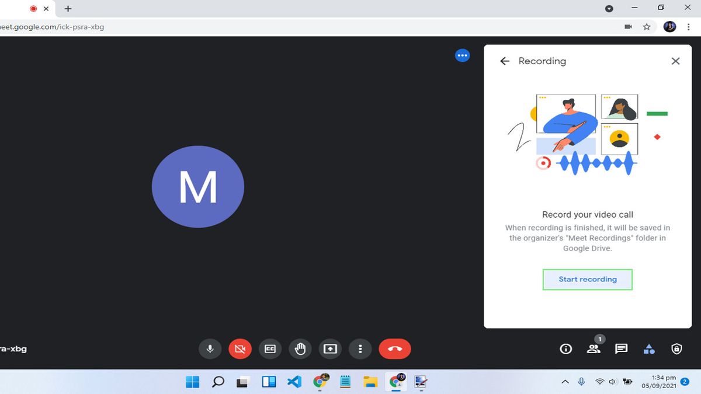Image resolution: width=701 pixels, height=394 pixels.
Task: Leave the call with the red hang-up button
Action: point(395,349)
